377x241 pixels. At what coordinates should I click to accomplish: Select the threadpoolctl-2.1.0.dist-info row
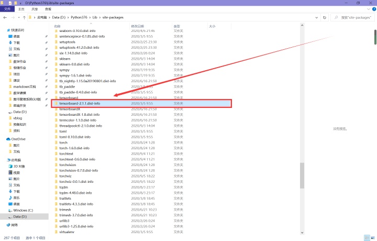click(x=141, y=126)
